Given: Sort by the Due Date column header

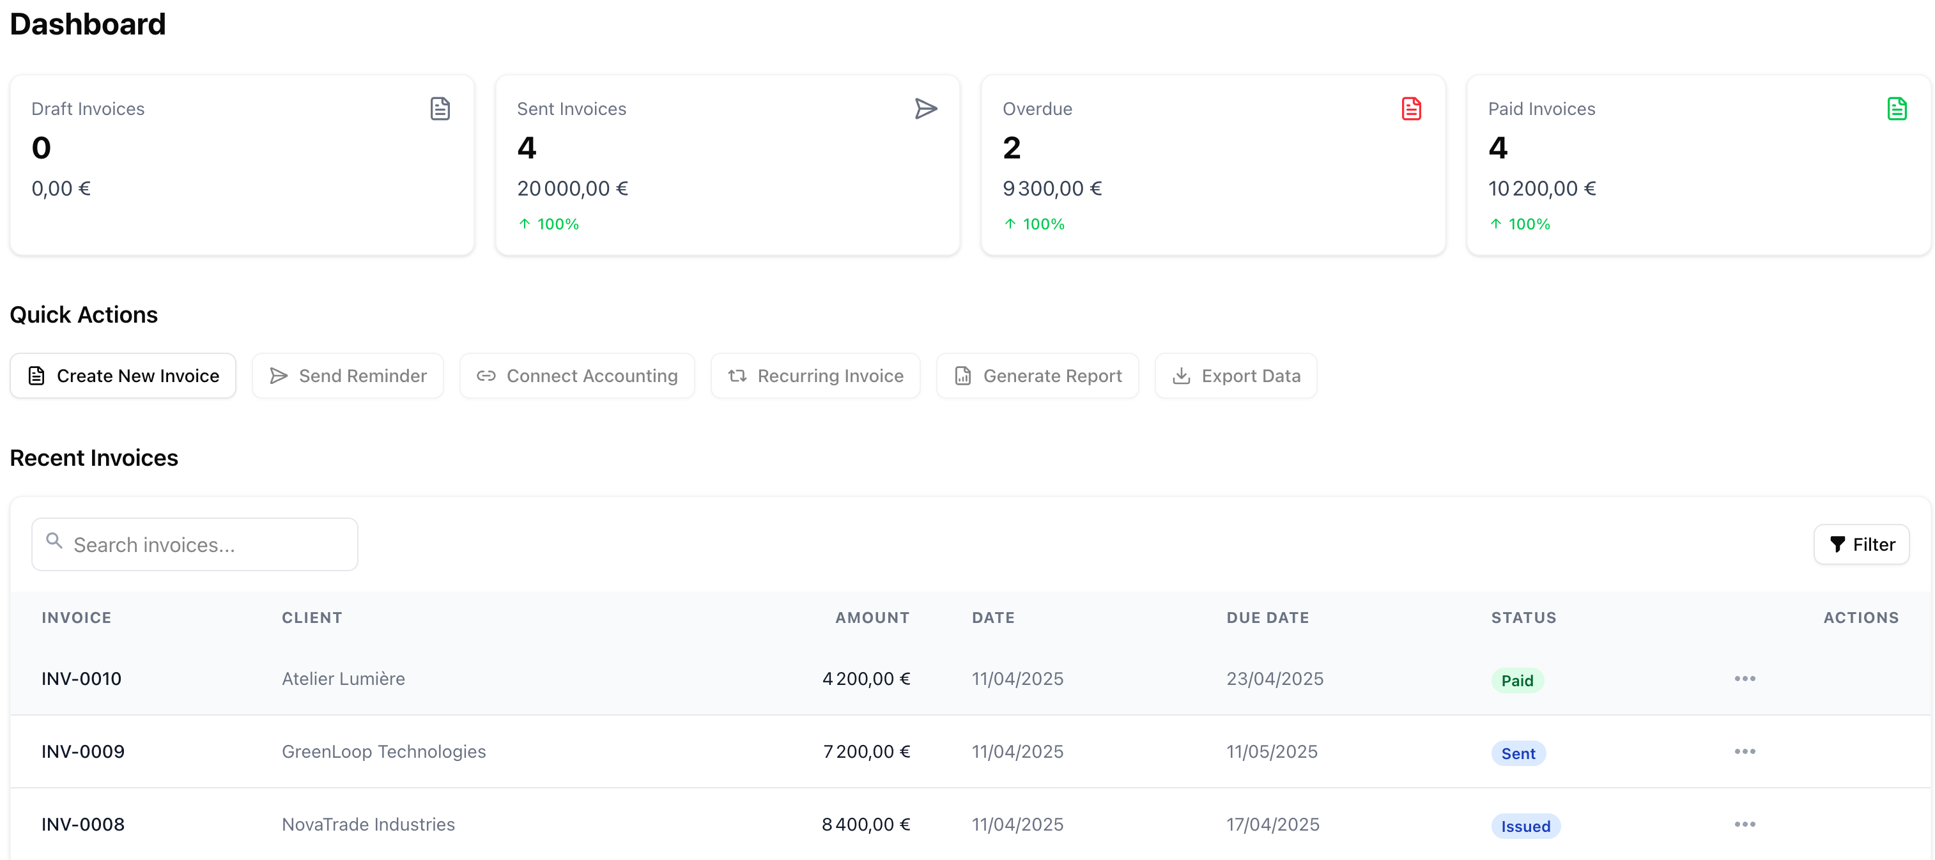Looking at the screenshot, I should pyautogui.click(x=1267, y=617).
